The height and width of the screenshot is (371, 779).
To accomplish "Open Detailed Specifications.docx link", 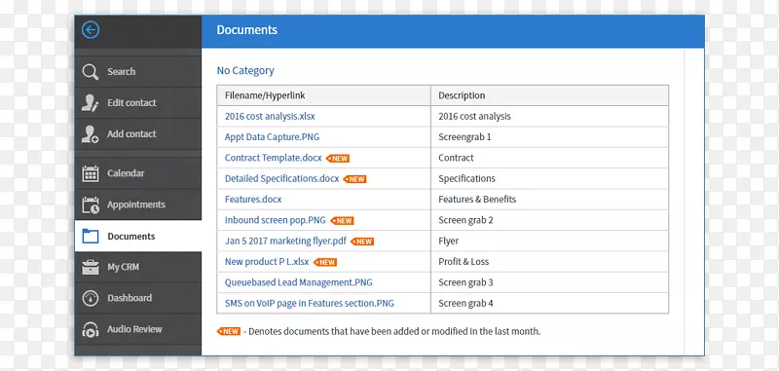I will (281, 179).
